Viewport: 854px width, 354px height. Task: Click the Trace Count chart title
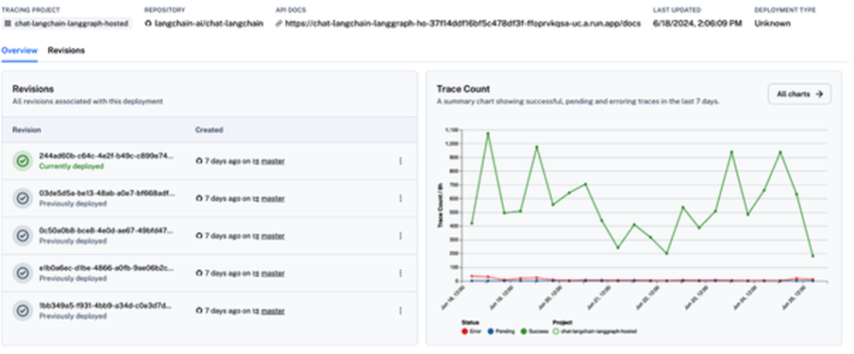click(x=464, y=88)
